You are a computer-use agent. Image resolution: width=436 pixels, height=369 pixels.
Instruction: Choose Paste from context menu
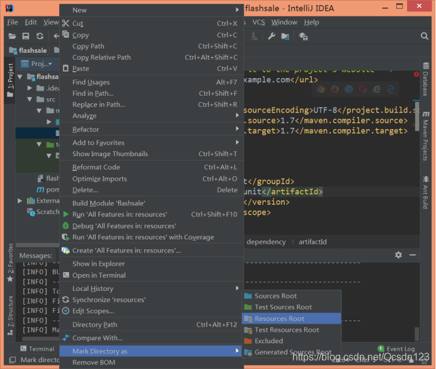152,69
